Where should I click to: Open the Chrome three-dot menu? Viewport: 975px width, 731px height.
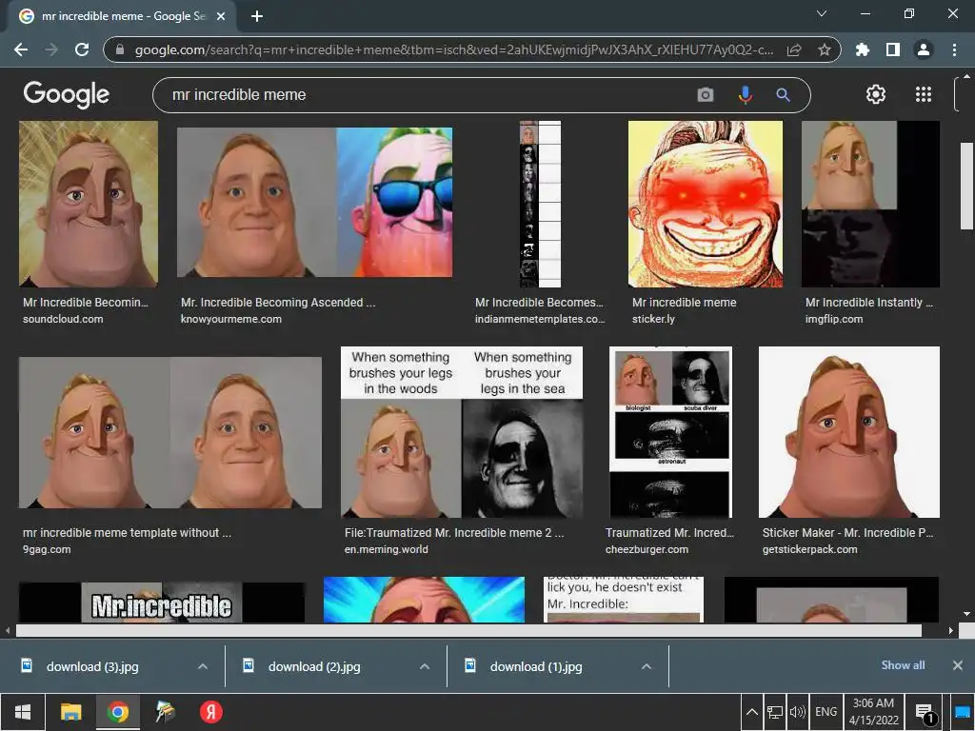(x=954, y=49)
